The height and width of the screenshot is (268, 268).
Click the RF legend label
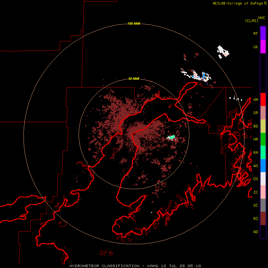[x=255, y=33]
